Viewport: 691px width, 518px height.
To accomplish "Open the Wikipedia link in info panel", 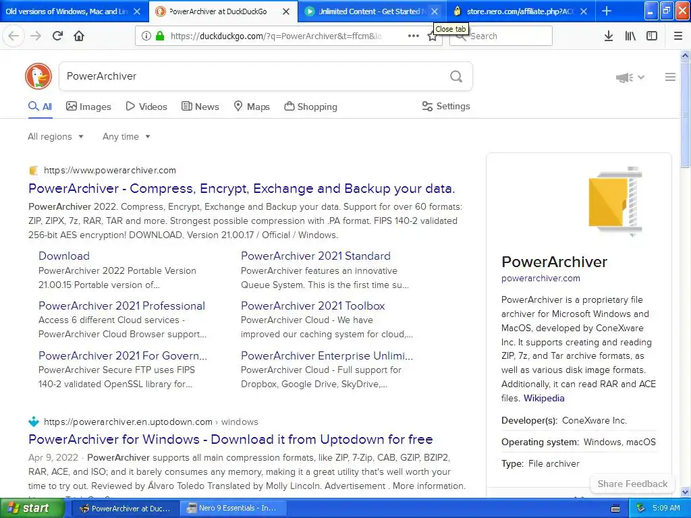I will tap(544, 398).
